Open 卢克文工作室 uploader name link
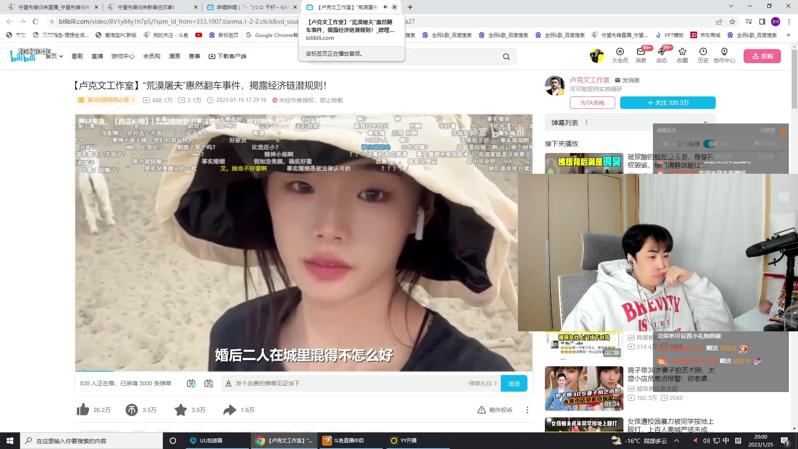This screenshot has width=798, height=449. pos(589,80)
